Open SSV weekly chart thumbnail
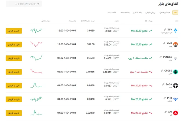Image resolution: width=181 pixels, height=122 pixels. [x=36, y=30]
